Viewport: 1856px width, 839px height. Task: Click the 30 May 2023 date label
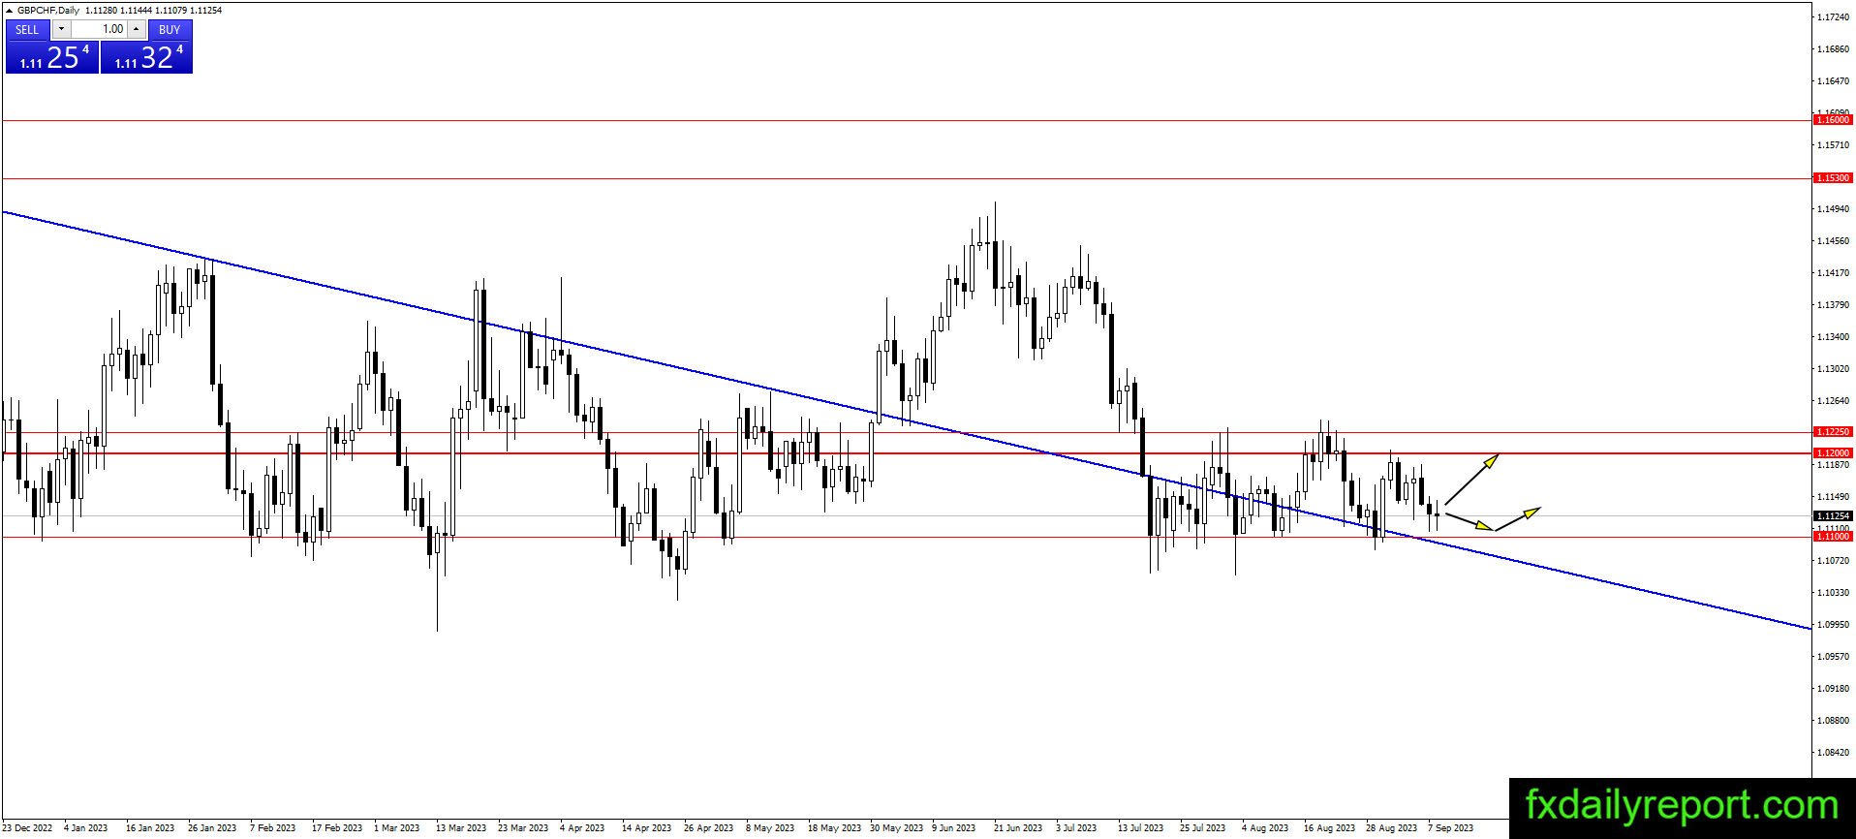point(896,828)
